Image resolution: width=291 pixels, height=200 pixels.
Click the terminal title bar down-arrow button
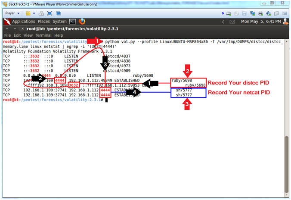(x=15, y=29)
